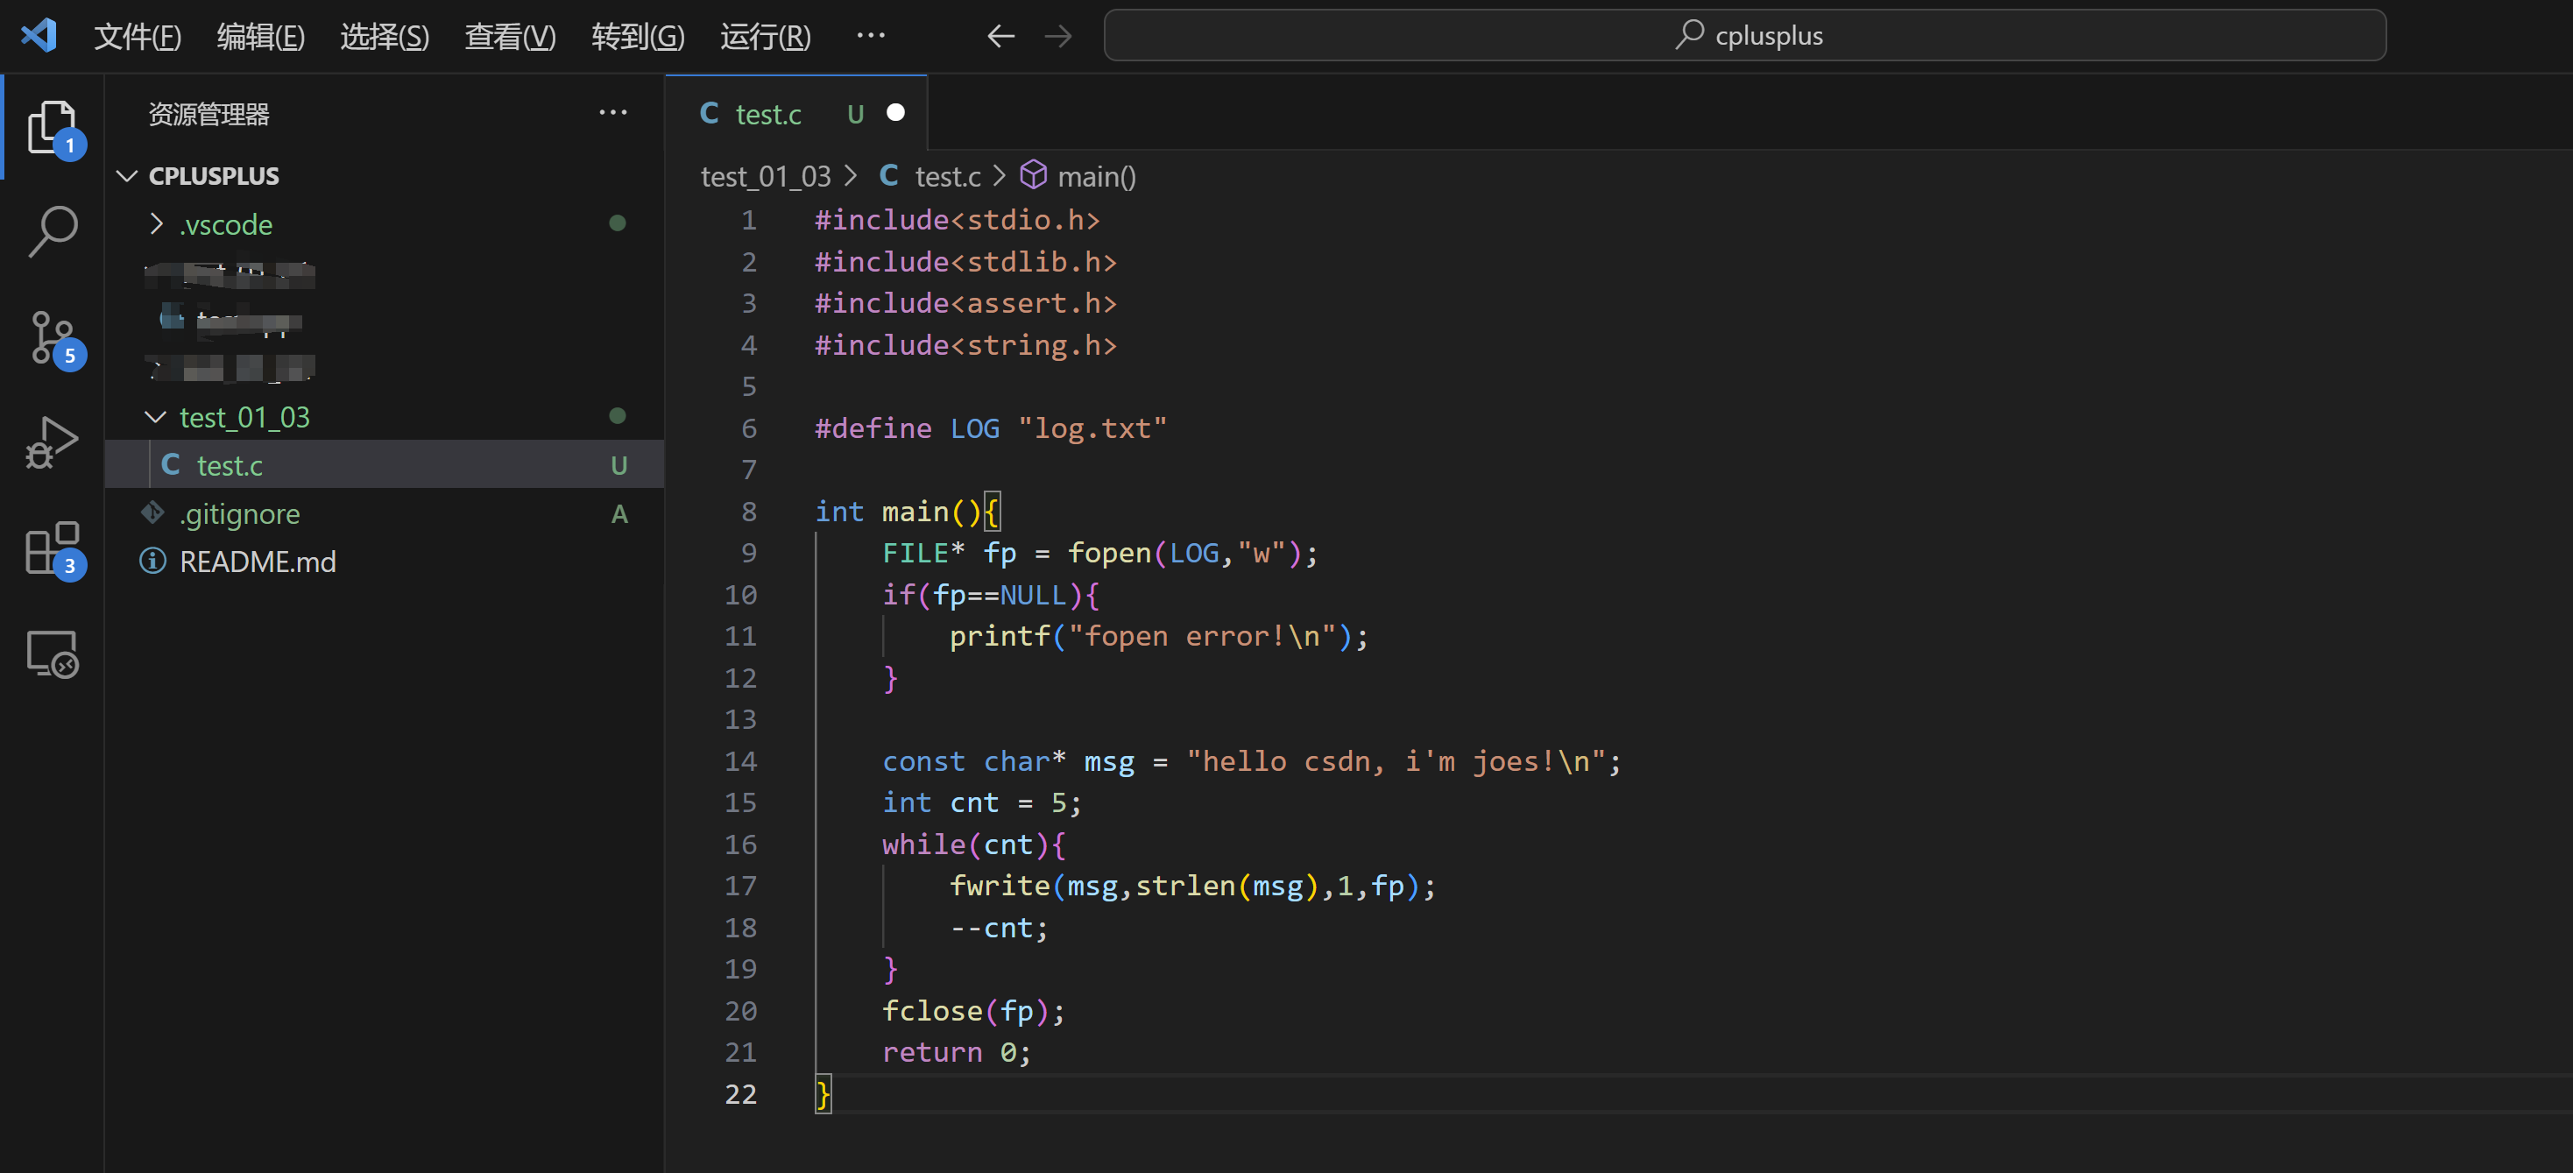The height and width of the screenshot is (1173, 2573).
Task: Open the 文件(F) menu
Action: pyautogui.click(x=137, y=37)
